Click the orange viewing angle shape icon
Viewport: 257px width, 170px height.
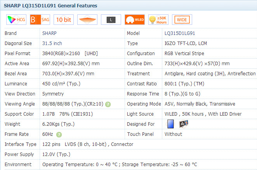[x=87, y=20]
